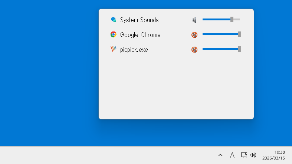Click the middle of Google Chrome's volume slider
This screenshot has width=292, height=164.
coord(220,34)
